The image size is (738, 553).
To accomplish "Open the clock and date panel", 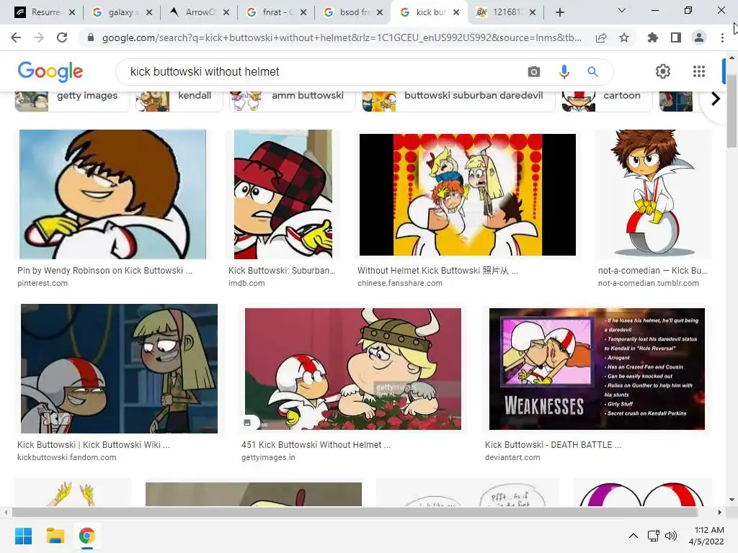I will tap(706, 536).
